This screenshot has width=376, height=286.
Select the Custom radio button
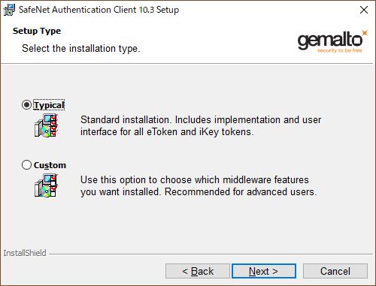click(26, 165)
